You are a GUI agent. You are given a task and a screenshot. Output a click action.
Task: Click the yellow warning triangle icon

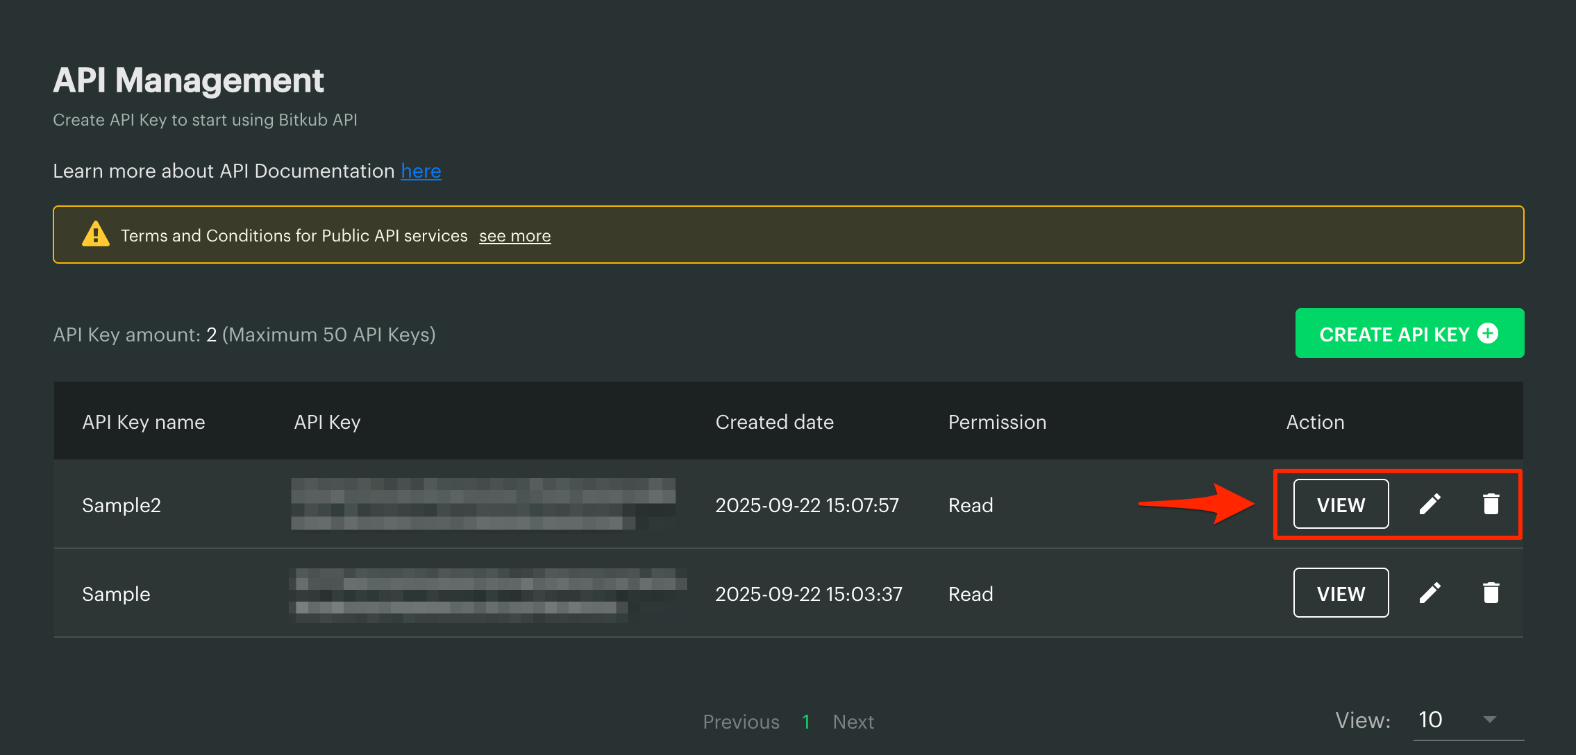tap(96, 235)
